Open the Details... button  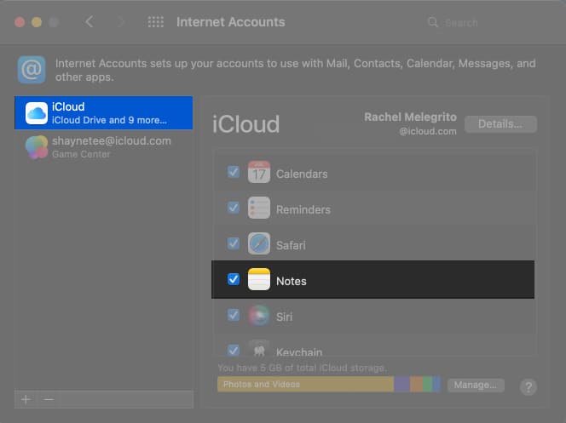(x=500, y=124)
